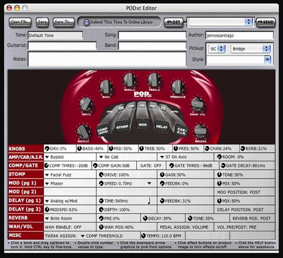
Task: Turn the DRV knob icon in the KNOBS row
Action: coord(47,148)
